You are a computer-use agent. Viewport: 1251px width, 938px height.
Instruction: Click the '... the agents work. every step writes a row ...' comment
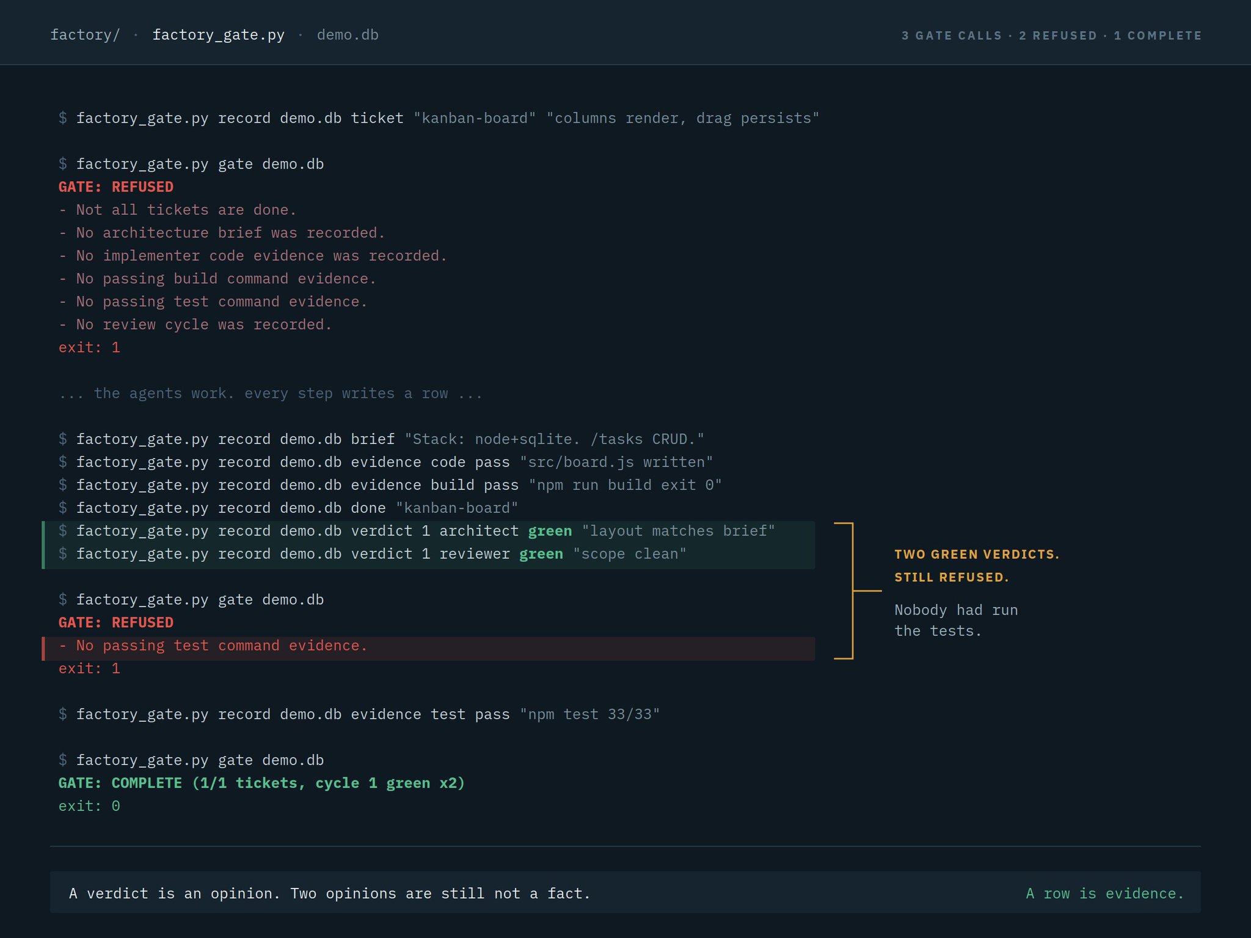[x=271, y=393]
